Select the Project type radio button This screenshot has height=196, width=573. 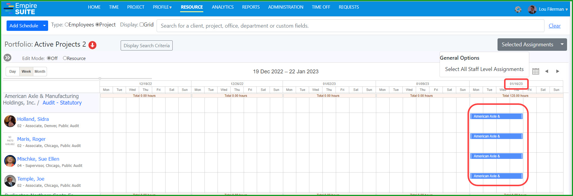(97, 25)
